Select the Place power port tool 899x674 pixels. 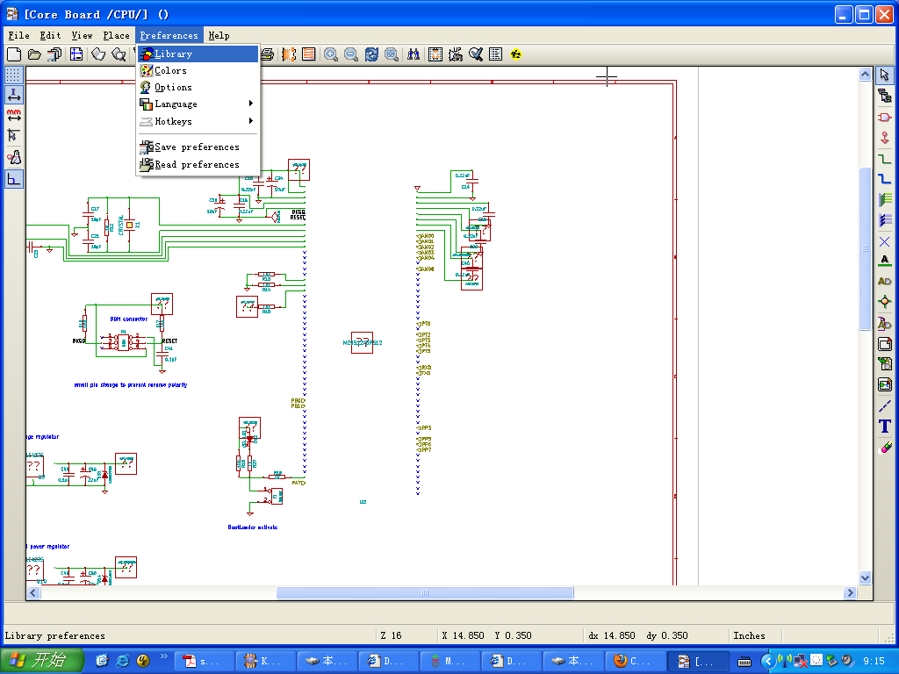point(885,138)
